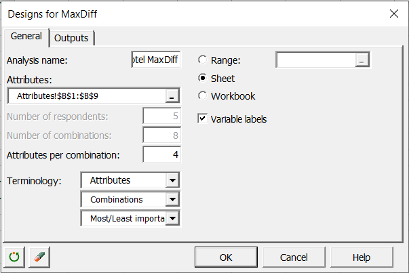This screenshot has width=409, height=273.
Task: Open Help for the dialog
Action: click(x=361, y=257)
